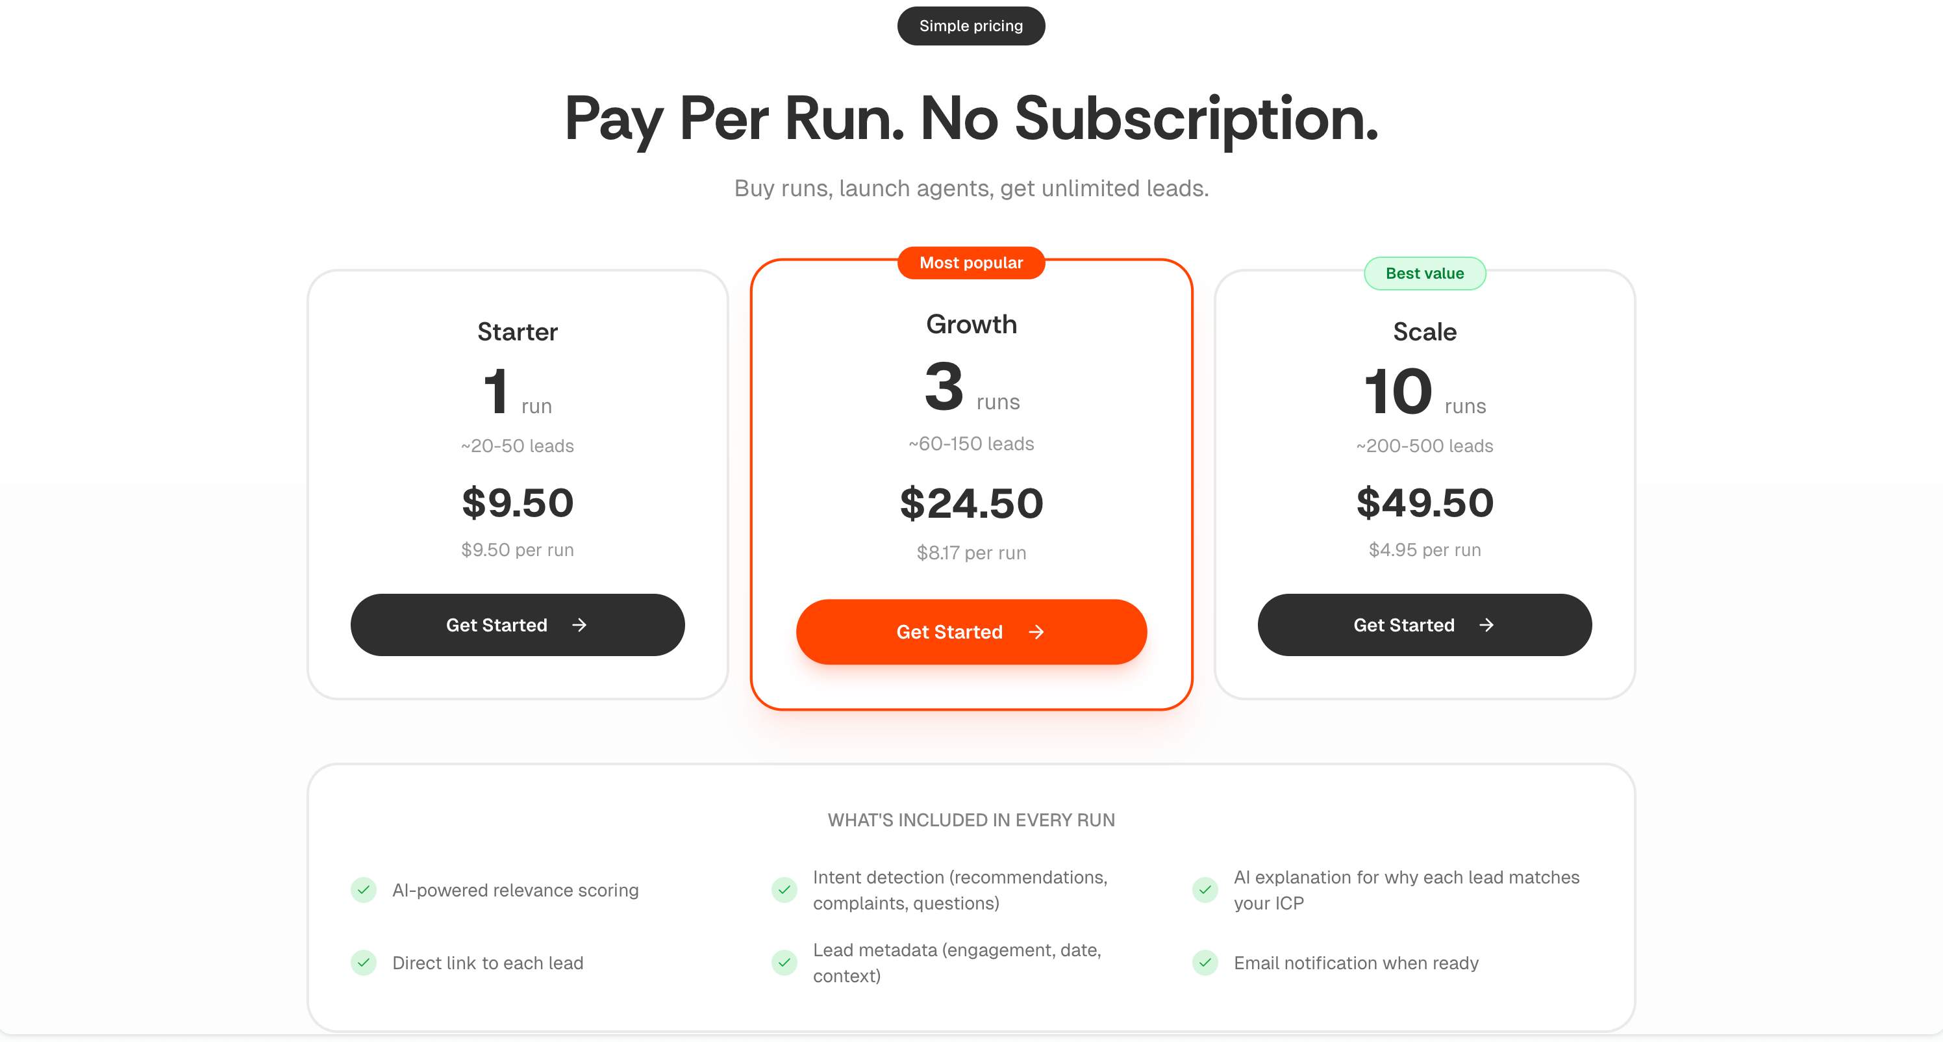The height and width of the screenshot is (1042, 1943).
Task: Click Get Started on the Starter plan
Action: (518, 625)
